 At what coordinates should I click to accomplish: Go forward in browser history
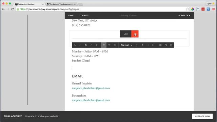[8, 9]
